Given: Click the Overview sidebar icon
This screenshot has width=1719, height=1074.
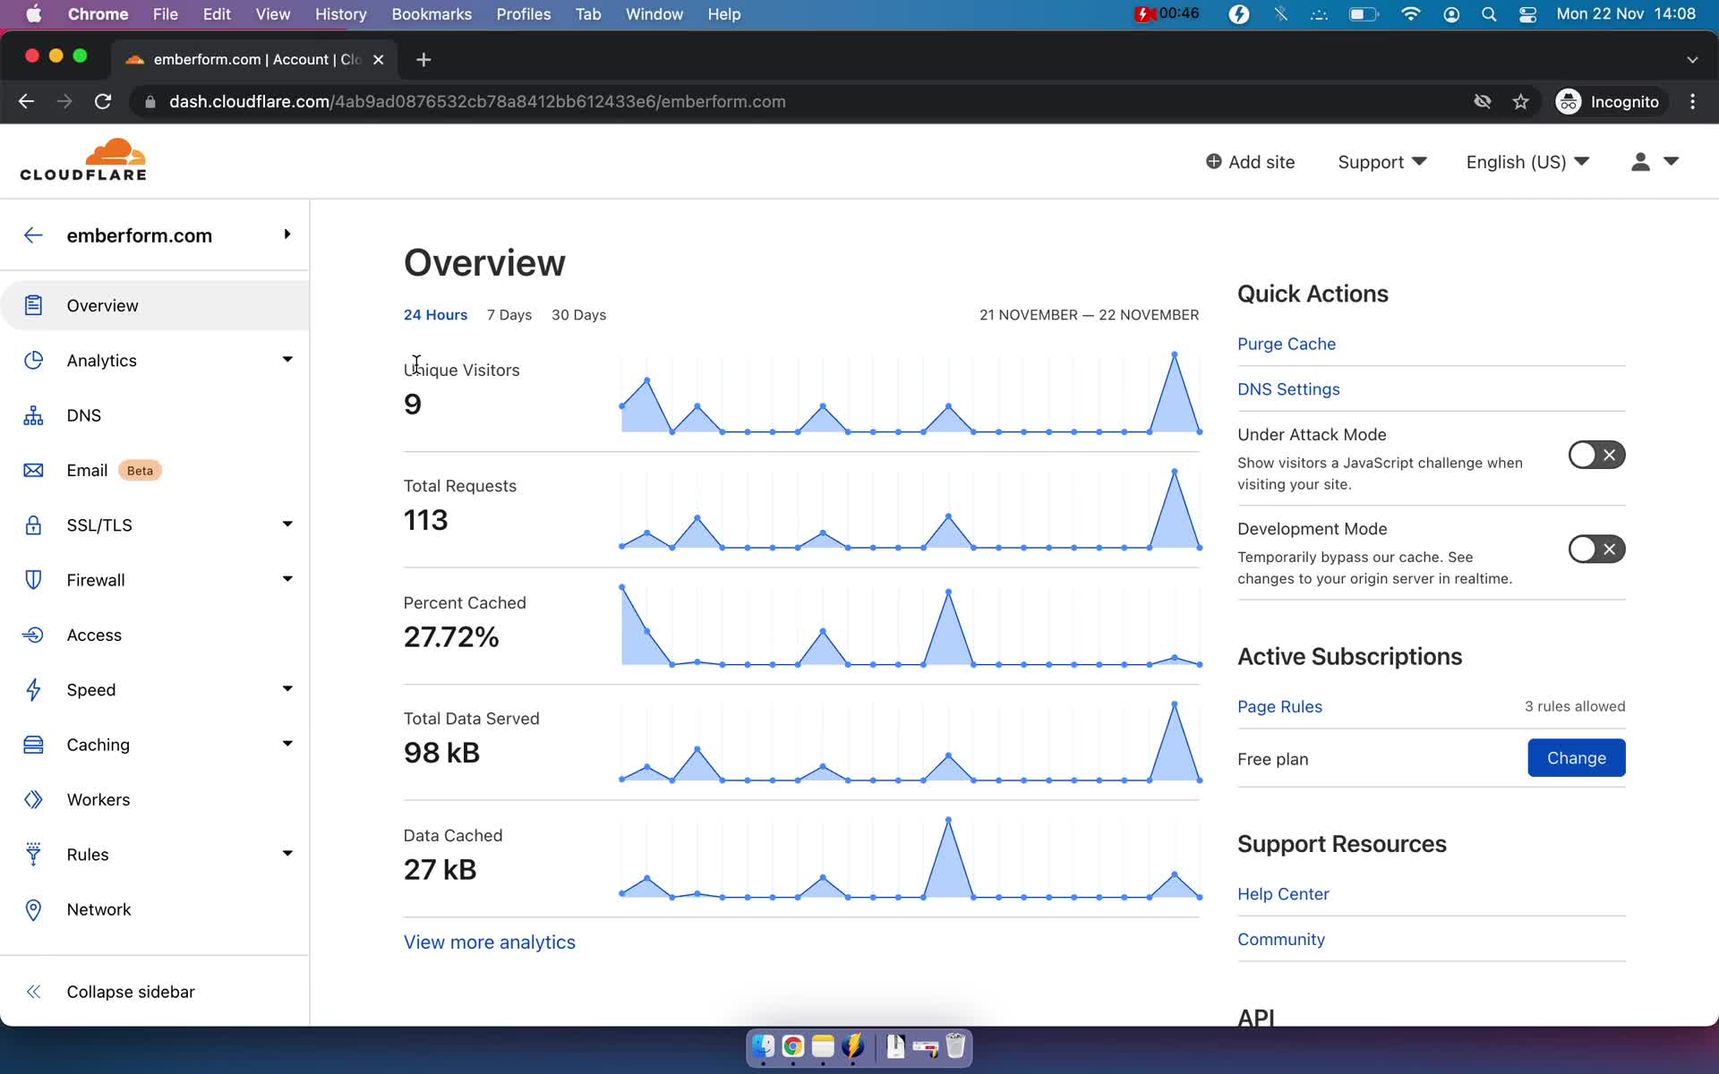Looking at the screenshot, I should (33, 304).
